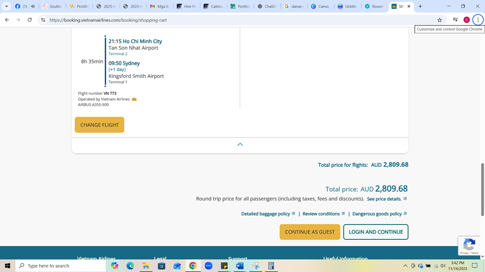The width and height of the screenshot is (485, 272).
Task: Open site information icon in address bar
Action: point(43,20)
